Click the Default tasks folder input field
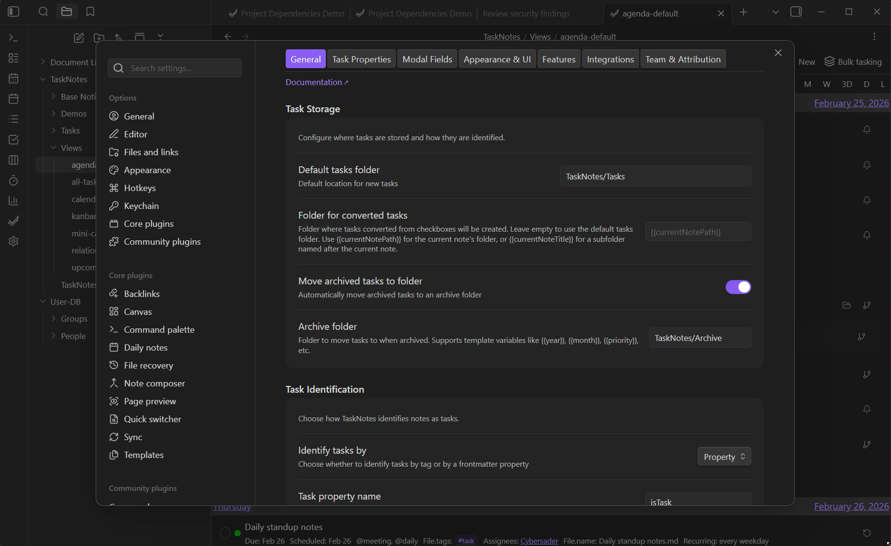The height and width of the screenshot is (546, 891). (x=655, y=176)
